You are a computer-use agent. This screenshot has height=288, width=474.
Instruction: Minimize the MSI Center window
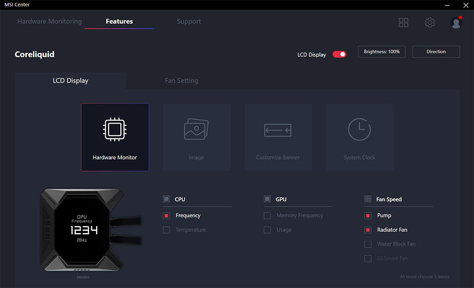[447, 5]
